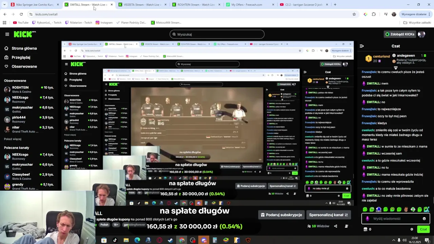Click the Wymagane działanie button
Viewport: 434px width, 244px height.
point(415,14)
